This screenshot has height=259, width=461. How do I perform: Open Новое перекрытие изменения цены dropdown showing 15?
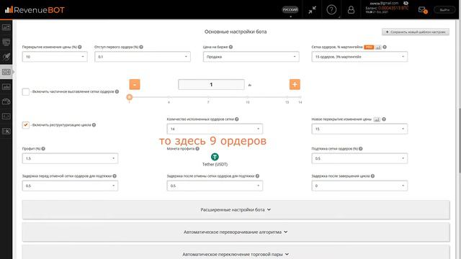point(359,129)
